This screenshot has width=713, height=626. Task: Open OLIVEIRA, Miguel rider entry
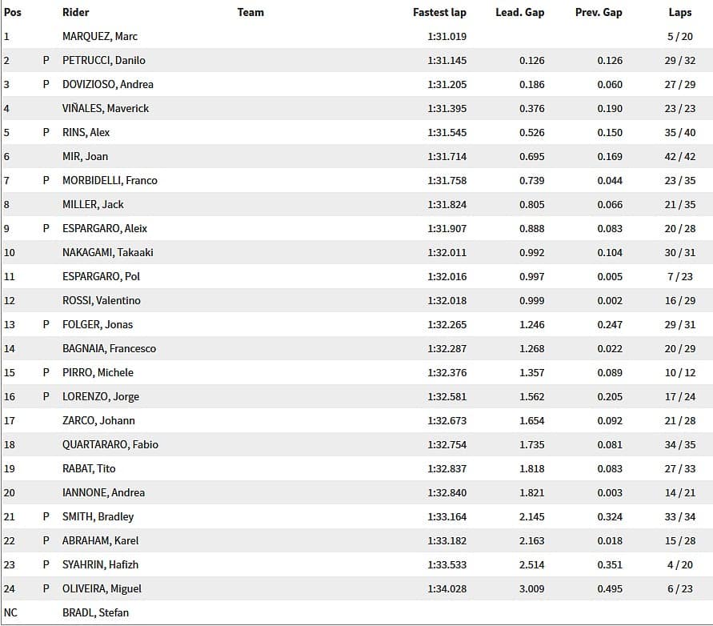click(102, 588)
